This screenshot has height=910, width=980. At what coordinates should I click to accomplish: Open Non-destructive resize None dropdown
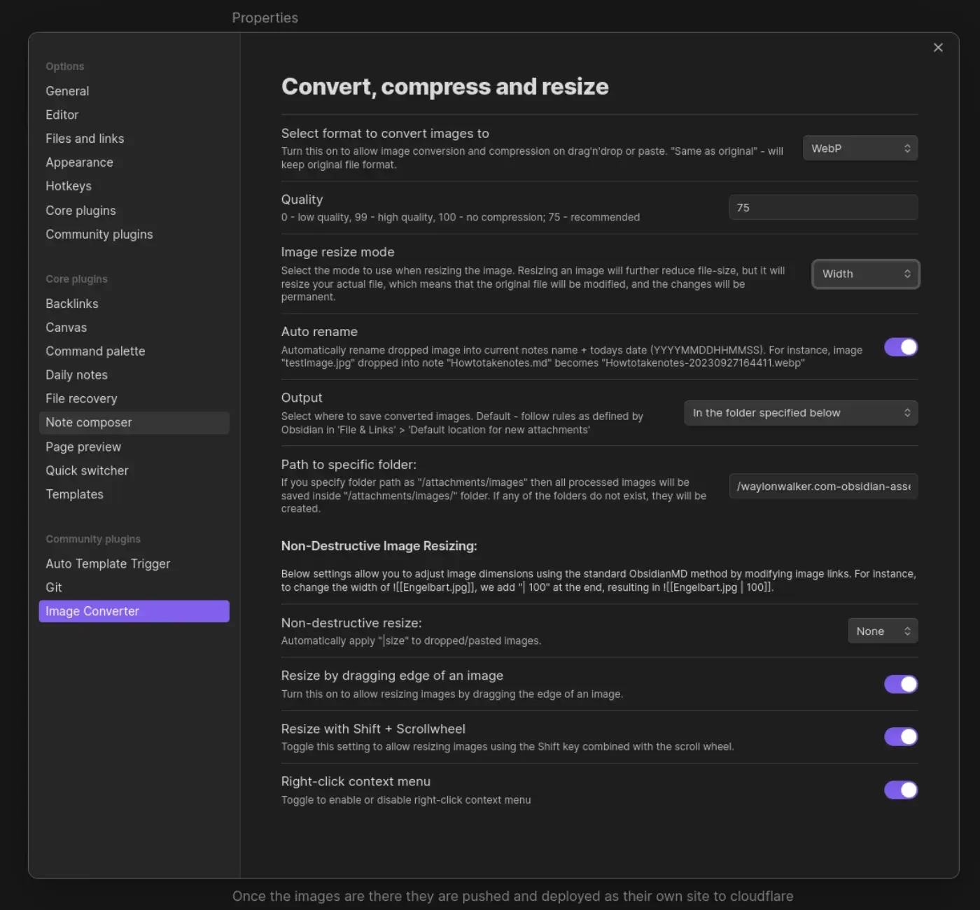(x=882, y=631)
